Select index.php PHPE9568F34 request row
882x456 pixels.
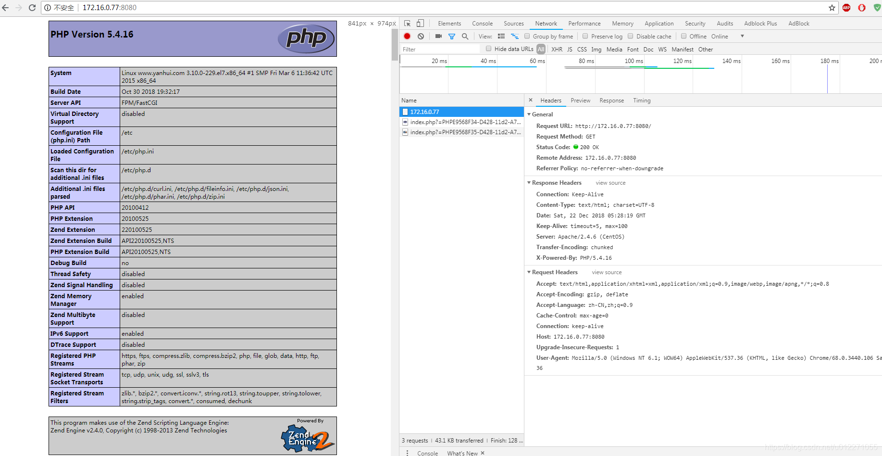[x=461, y=122]
